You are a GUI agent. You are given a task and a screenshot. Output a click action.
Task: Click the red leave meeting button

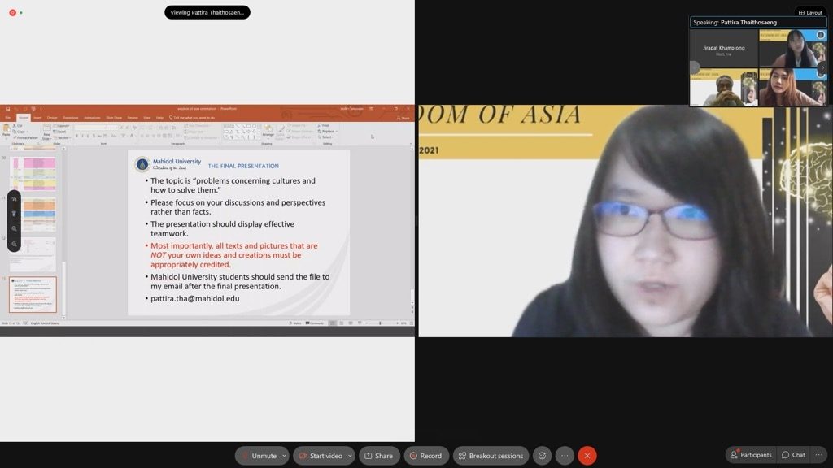pyautogui.click(x=587, y=456)
